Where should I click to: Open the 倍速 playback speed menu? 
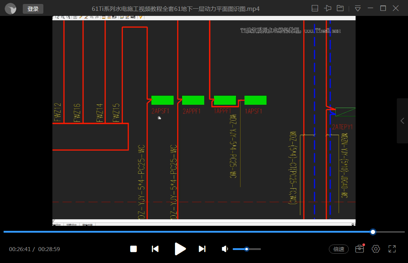pyautogui.click(x=339, y=249)
